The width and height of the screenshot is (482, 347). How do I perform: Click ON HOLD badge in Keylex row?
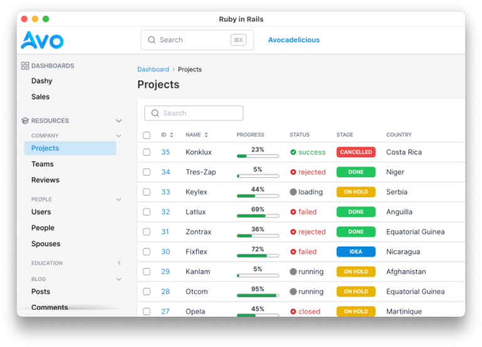pos(356,192)
